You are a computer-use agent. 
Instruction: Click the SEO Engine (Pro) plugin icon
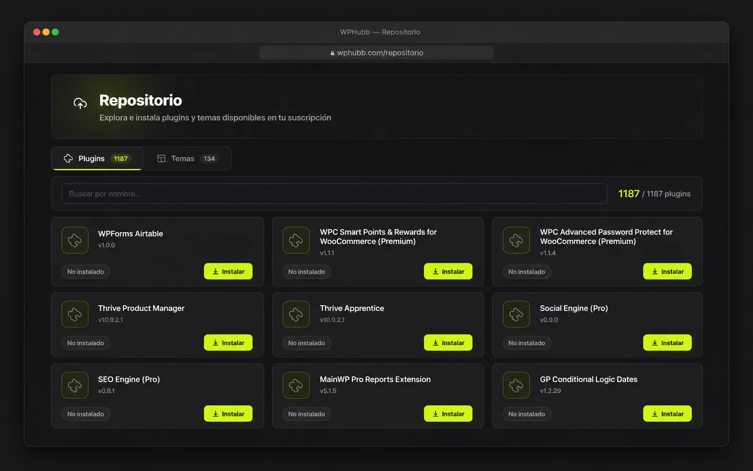pyautogui.click(x=75, y=385)
